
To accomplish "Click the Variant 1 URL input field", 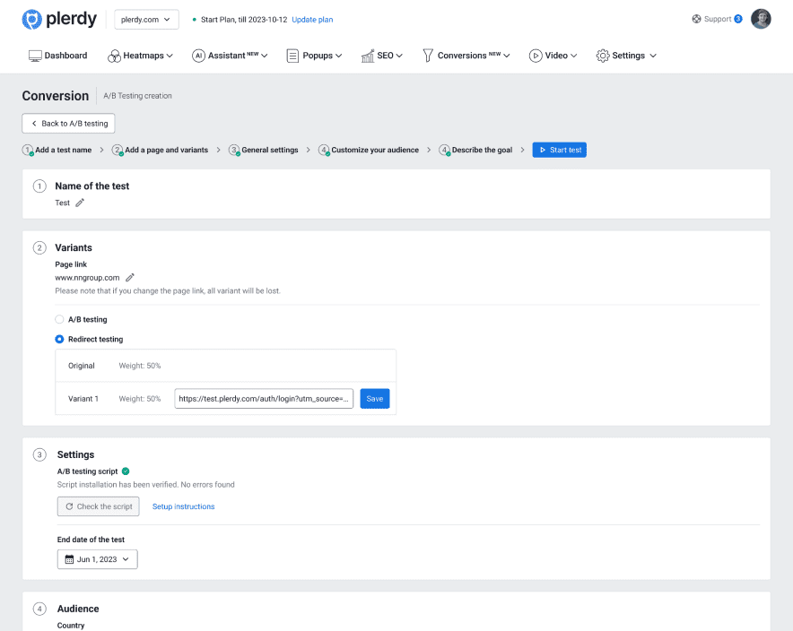I will 264,399.
